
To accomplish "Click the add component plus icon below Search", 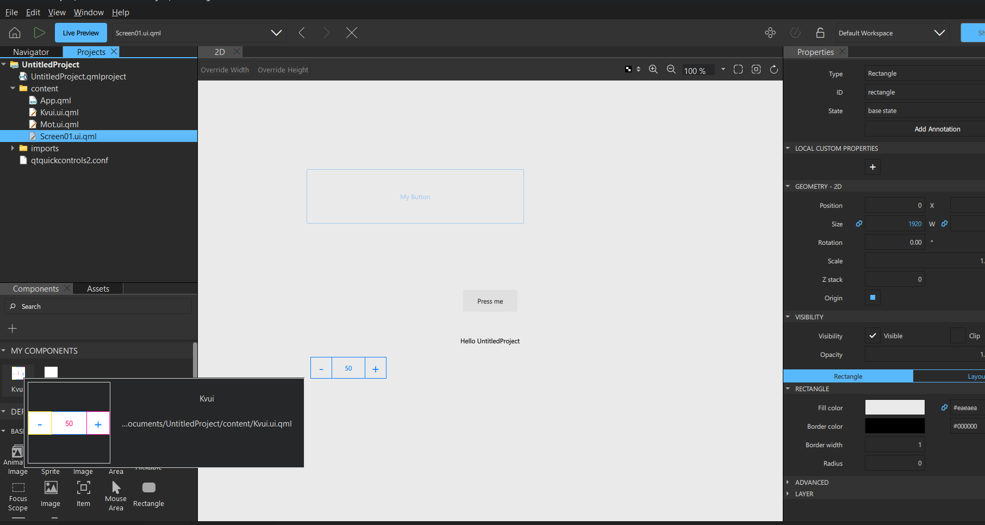I will 12,329.
